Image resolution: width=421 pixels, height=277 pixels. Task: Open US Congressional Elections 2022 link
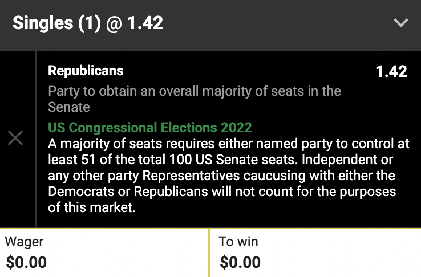[x=150, y=127]
